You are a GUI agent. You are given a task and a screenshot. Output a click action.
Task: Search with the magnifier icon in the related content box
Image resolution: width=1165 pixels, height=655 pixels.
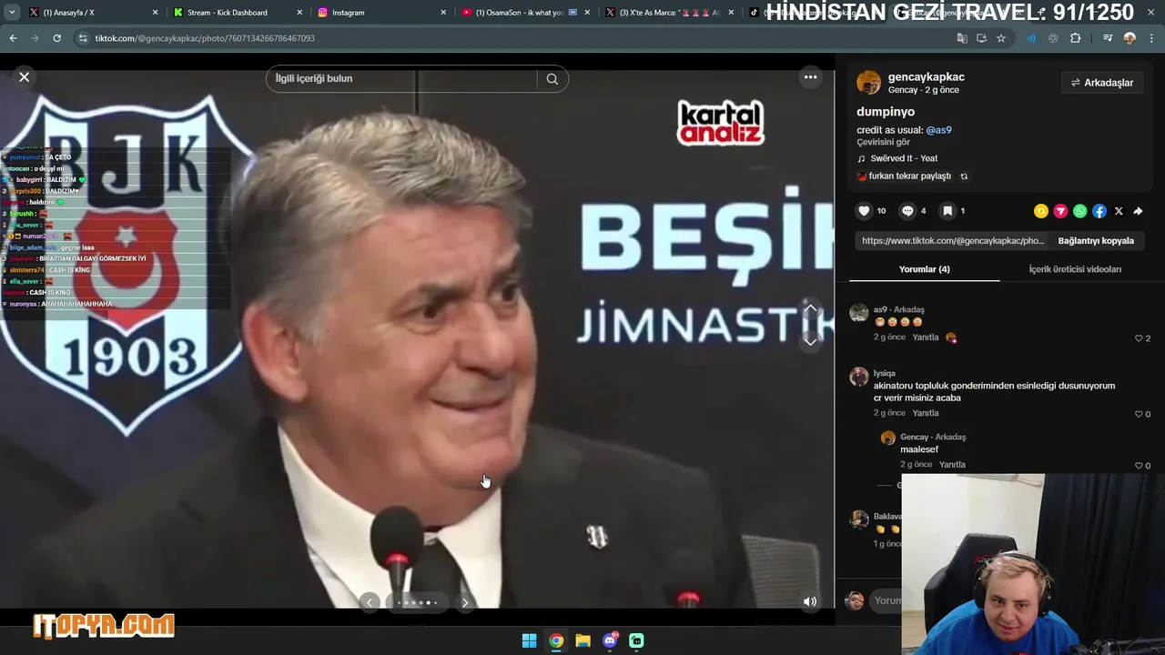552,79
